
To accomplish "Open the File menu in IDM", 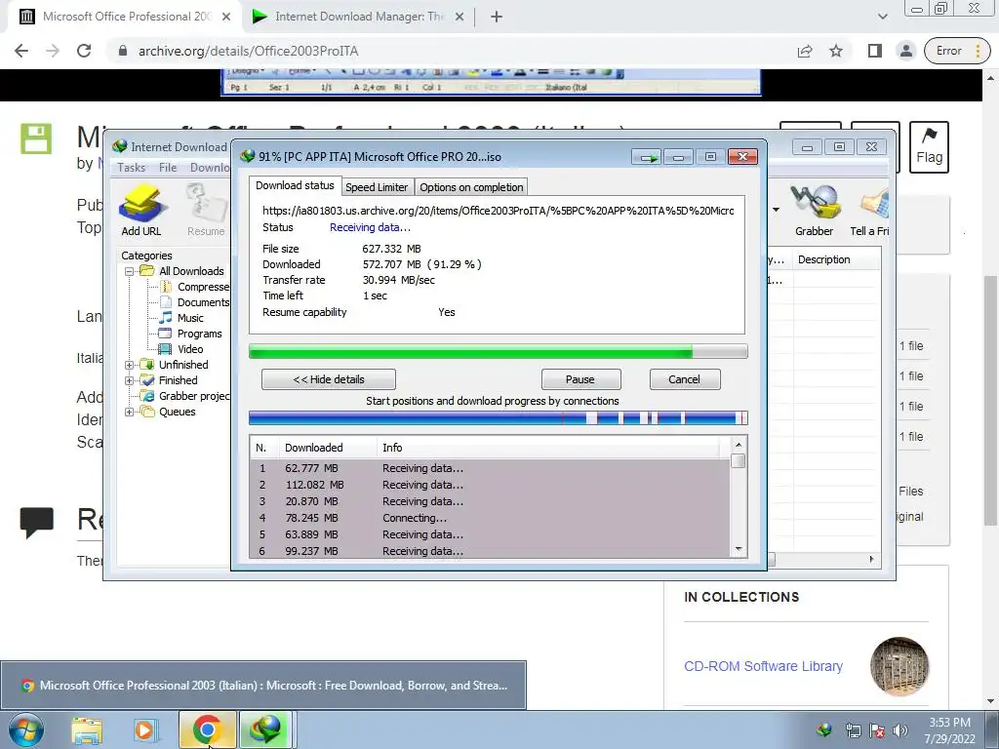I will pyautogui.click(x=168, y=168).
